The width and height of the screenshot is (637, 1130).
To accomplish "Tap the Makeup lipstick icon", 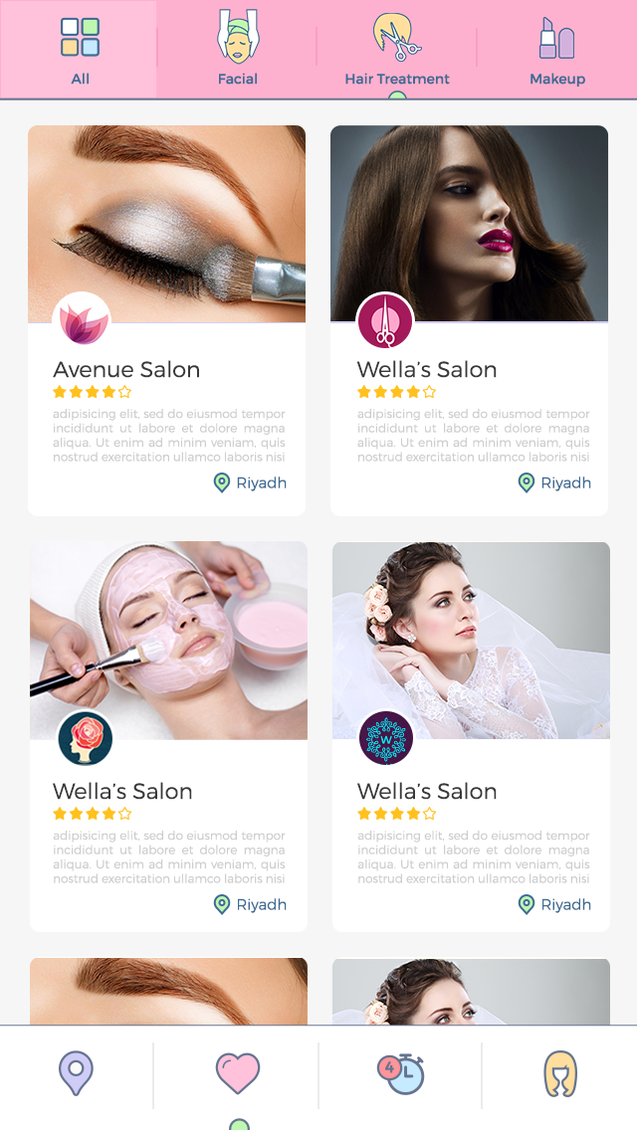I will pos(557,38).
